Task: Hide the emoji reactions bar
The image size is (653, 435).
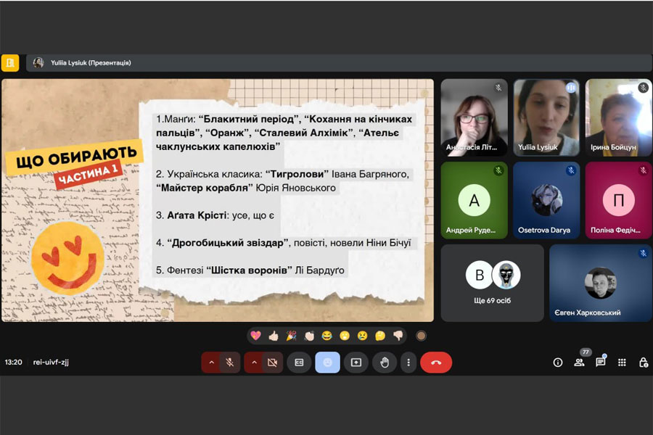Action: click(328, 362)
